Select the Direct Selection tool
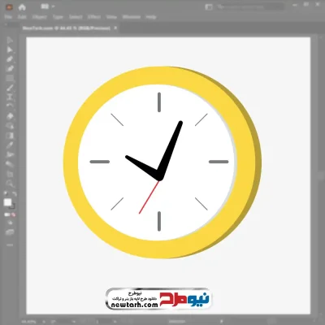This screenshot has width=325, height=325. 10,50
